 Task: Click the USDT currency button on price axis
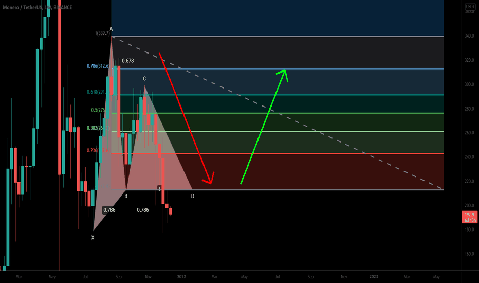click(470, 6)
